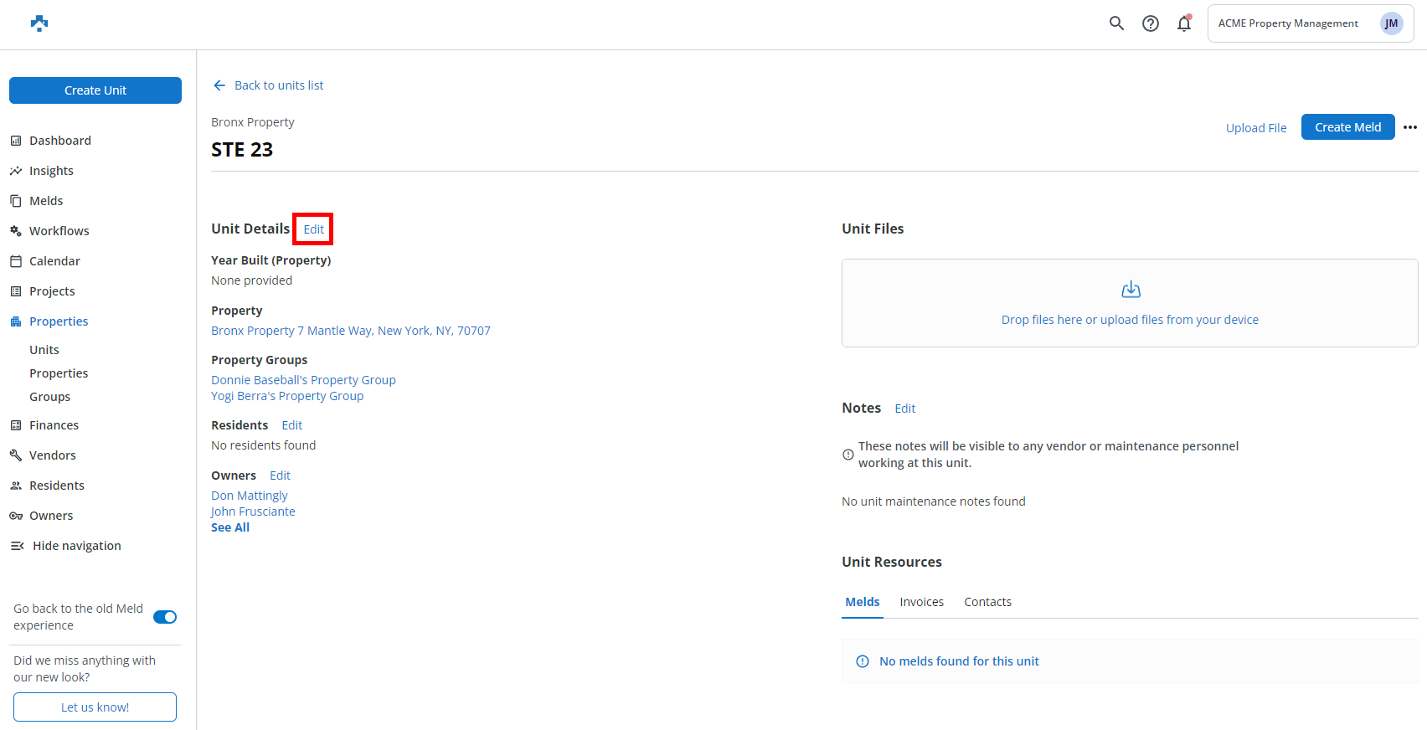Click the Create Meld button
The height and width of the screenshot is (730, 1427).
(x=1347, y=127)
